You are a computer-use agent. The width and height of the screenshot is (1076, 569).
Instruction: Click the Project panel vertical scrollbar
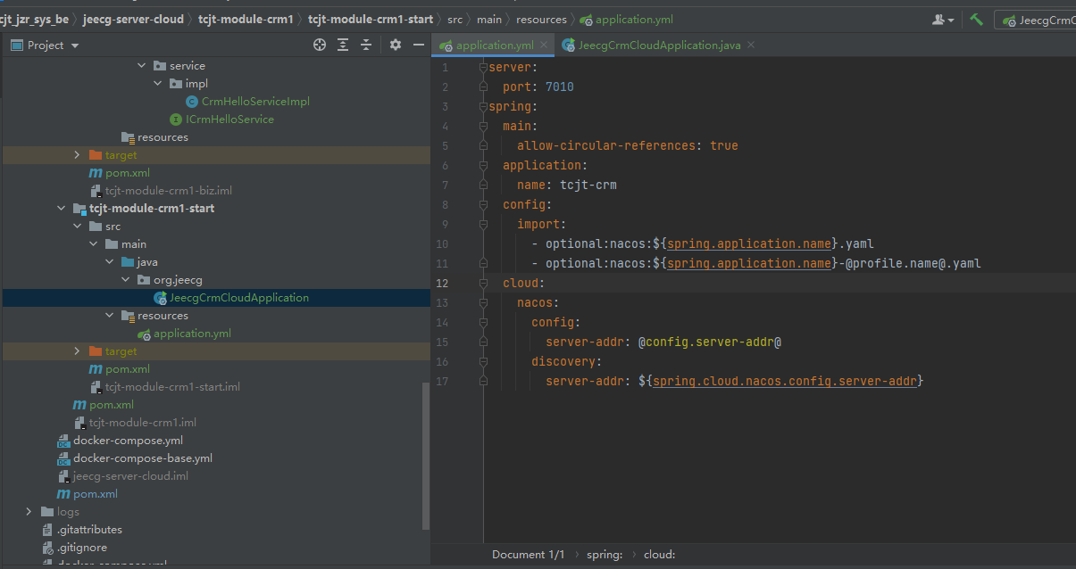(426, 455)
